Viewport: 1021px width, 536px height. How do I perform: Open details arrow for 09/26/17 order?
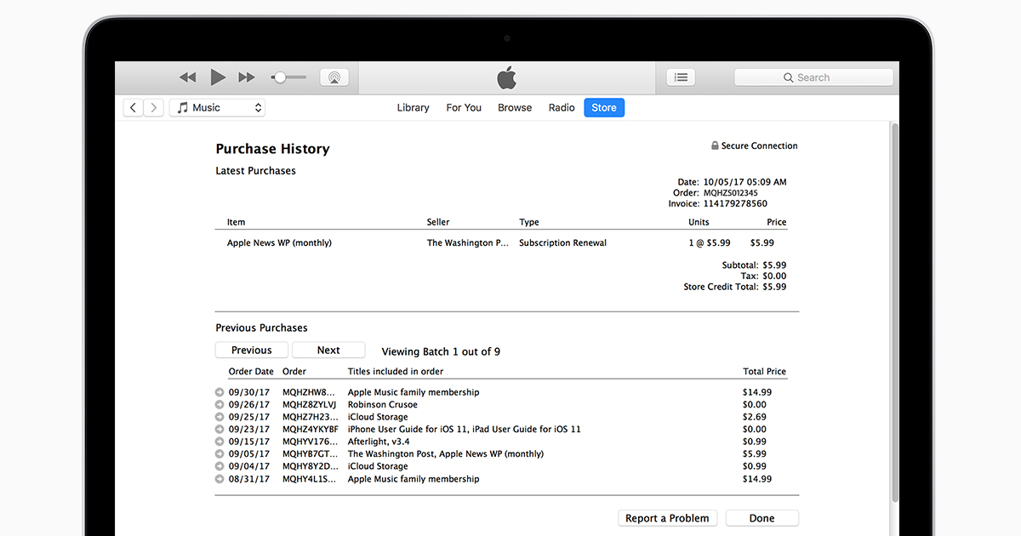[220, 405]
